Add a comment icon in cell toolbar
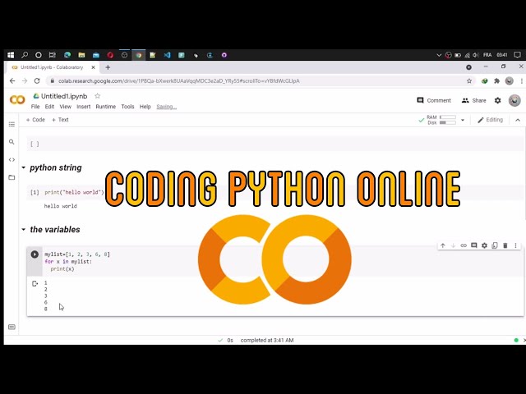This screenshot has height=394, width=526. click(474, 245)
